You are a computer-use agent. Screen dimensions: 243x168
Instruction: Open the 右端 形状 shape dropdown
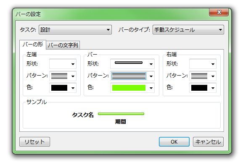[x=203, y=64]
